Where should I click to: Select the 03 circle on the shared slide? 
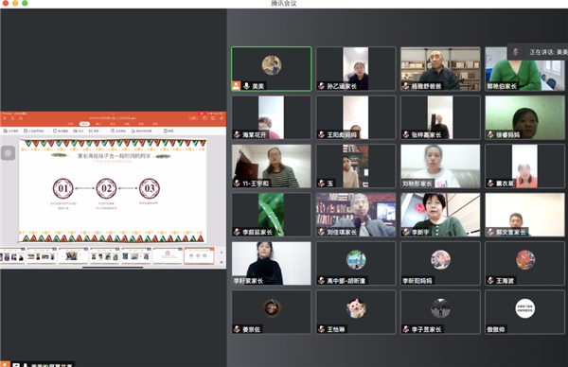pos(150,188)
